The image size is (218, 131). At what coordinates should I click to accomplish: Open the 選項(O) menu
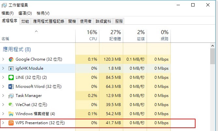25,13
